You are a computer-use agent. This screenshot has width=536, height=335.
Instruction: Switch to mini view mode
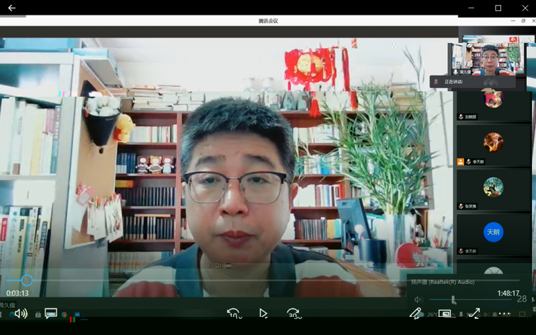click(445, 314)
